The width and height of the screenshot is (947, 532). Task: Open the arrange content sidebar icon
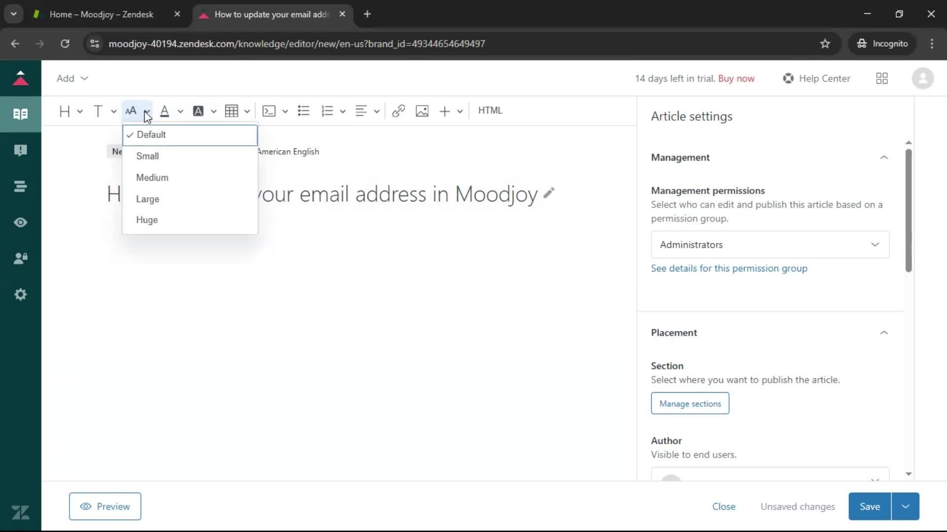pyautogui.click(x=20, y=186)
